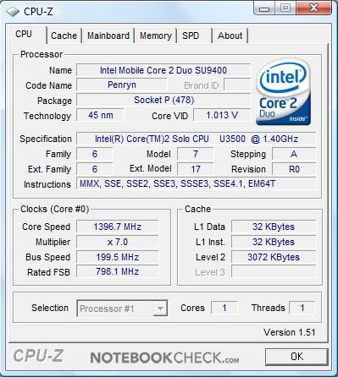Click the Revision value R0
Image resolution: width=338 pixels, height=377 pixels.
(294, 169)
